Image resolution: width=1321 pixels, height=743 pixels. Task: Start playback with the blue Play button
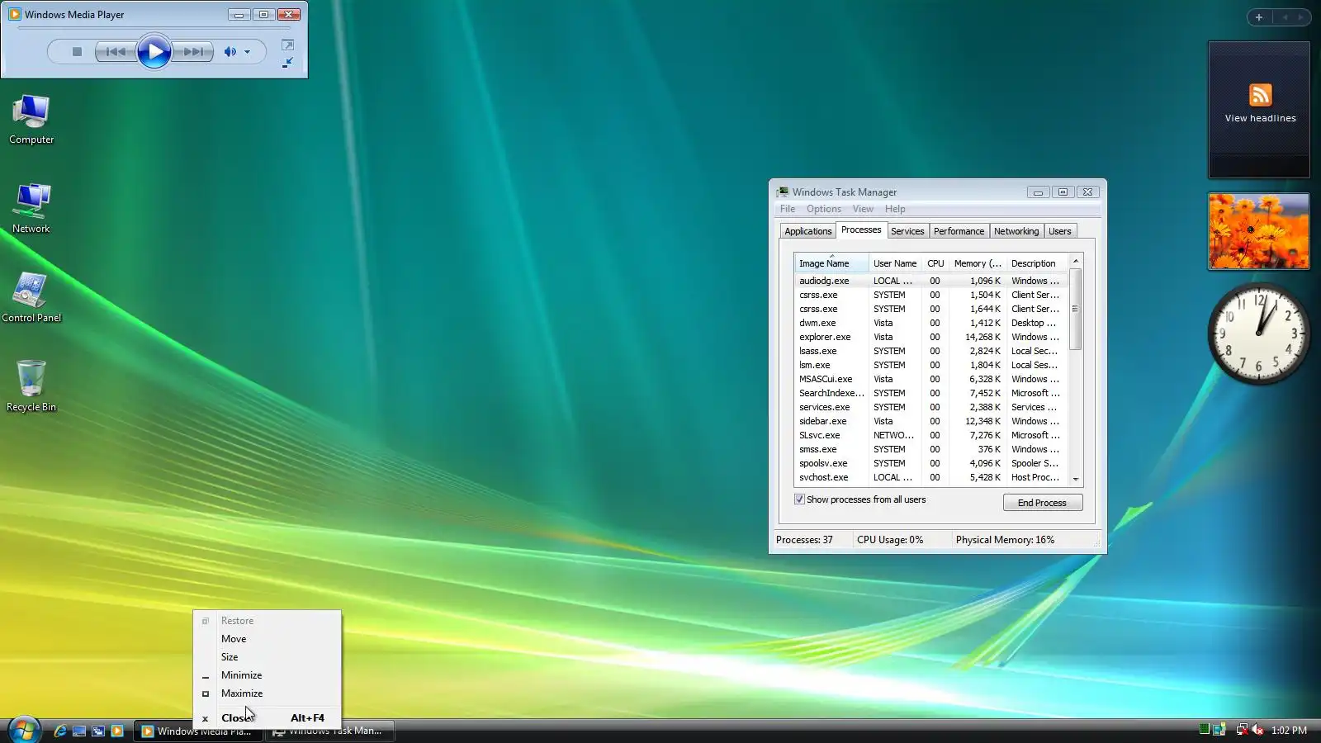[x=154, y=52]
